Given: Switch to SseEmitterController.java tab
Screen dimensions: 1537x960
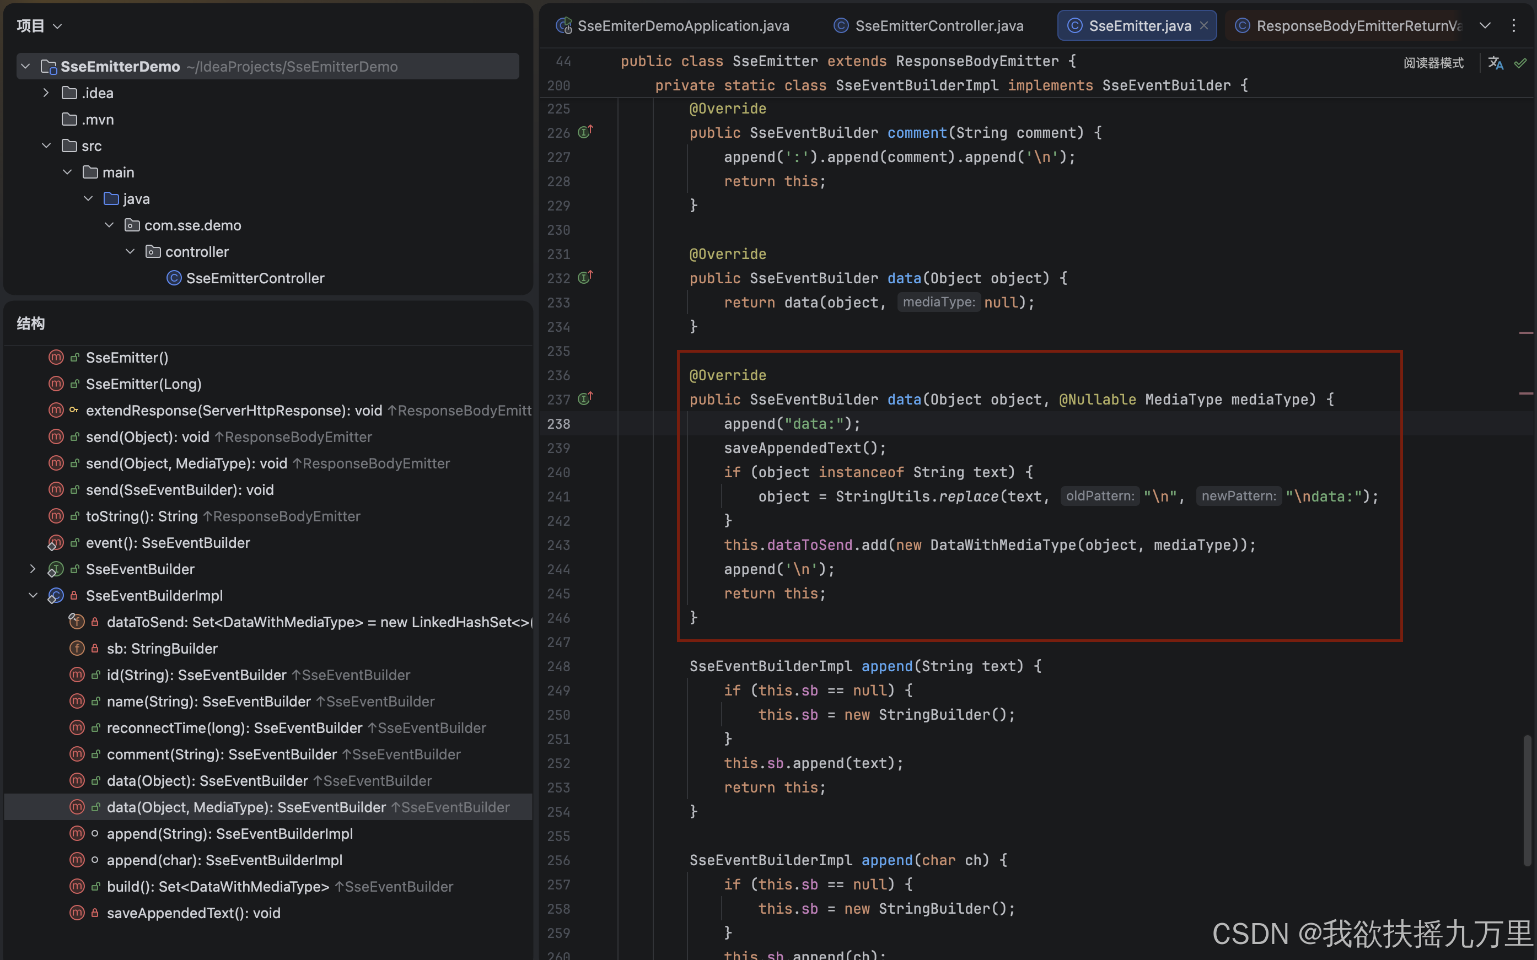Looking at the screenshot, I should tap(928, 25).
